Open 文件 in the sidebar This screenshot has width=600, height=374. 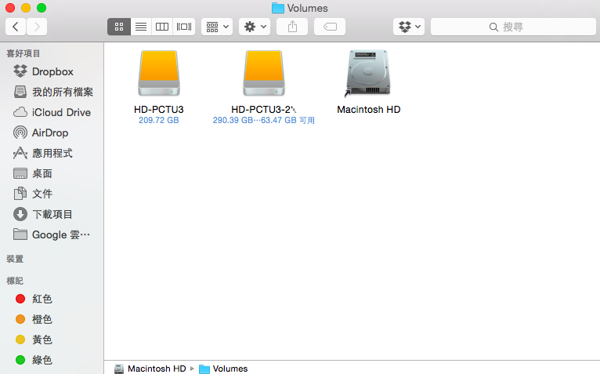[x=52, y=194]
